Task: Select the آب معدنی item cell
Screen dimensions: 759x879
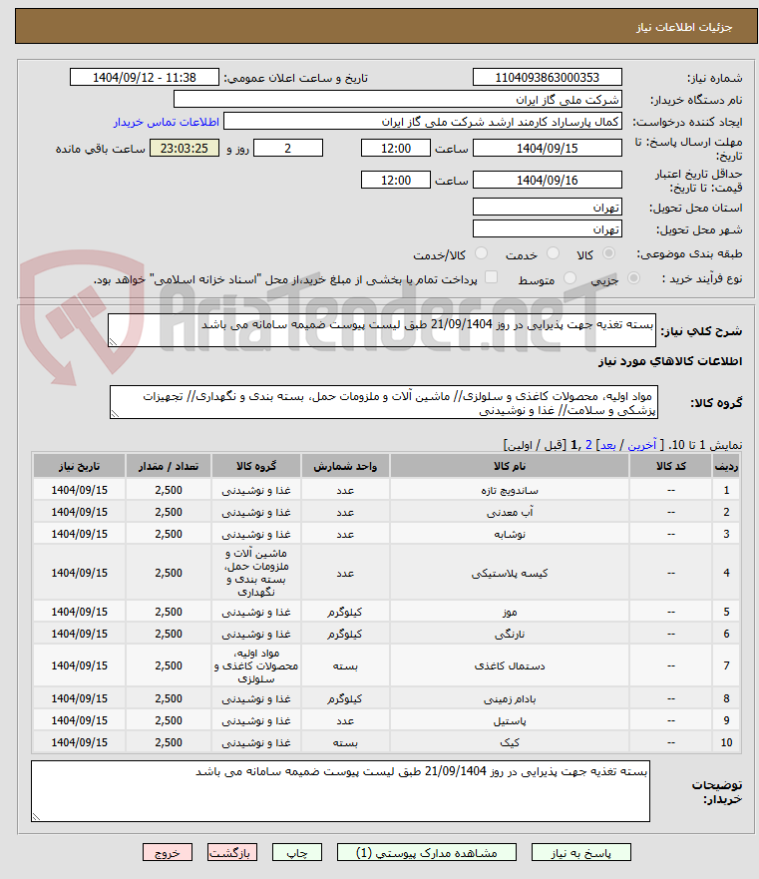Action: point(510,512)
